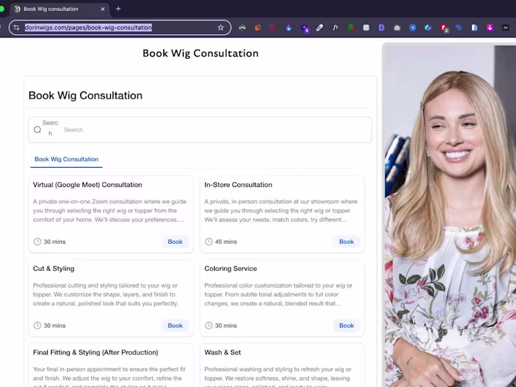
Task: Click the purple D extension icon
Action: [381, 28]
